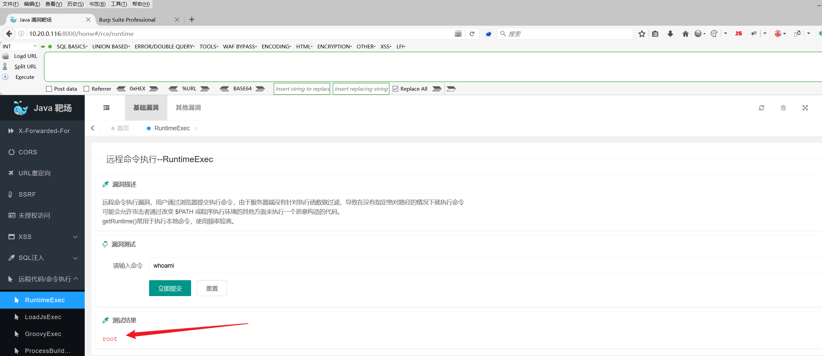Open the 书签(B) menu
822x356 pixels.
point(97,4)
